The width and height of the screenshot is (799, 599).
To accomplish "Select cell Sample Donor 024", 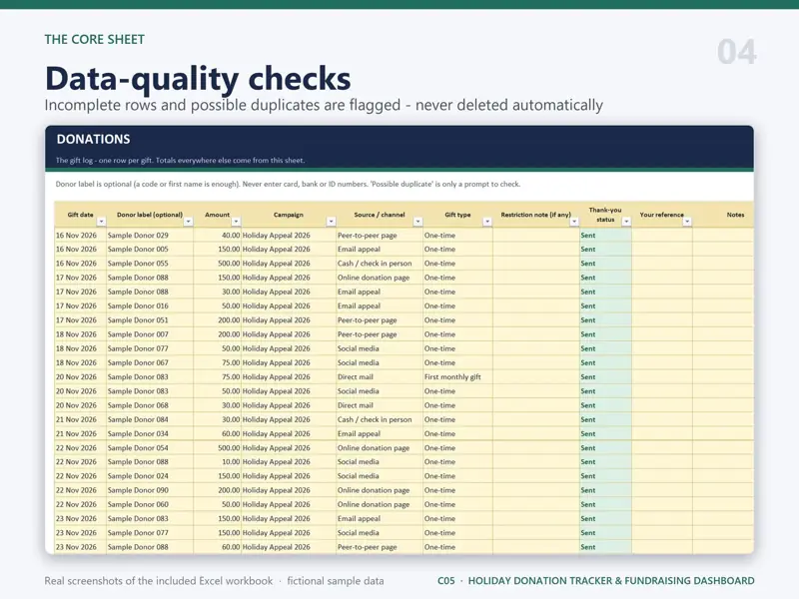I will pos(150,476).
